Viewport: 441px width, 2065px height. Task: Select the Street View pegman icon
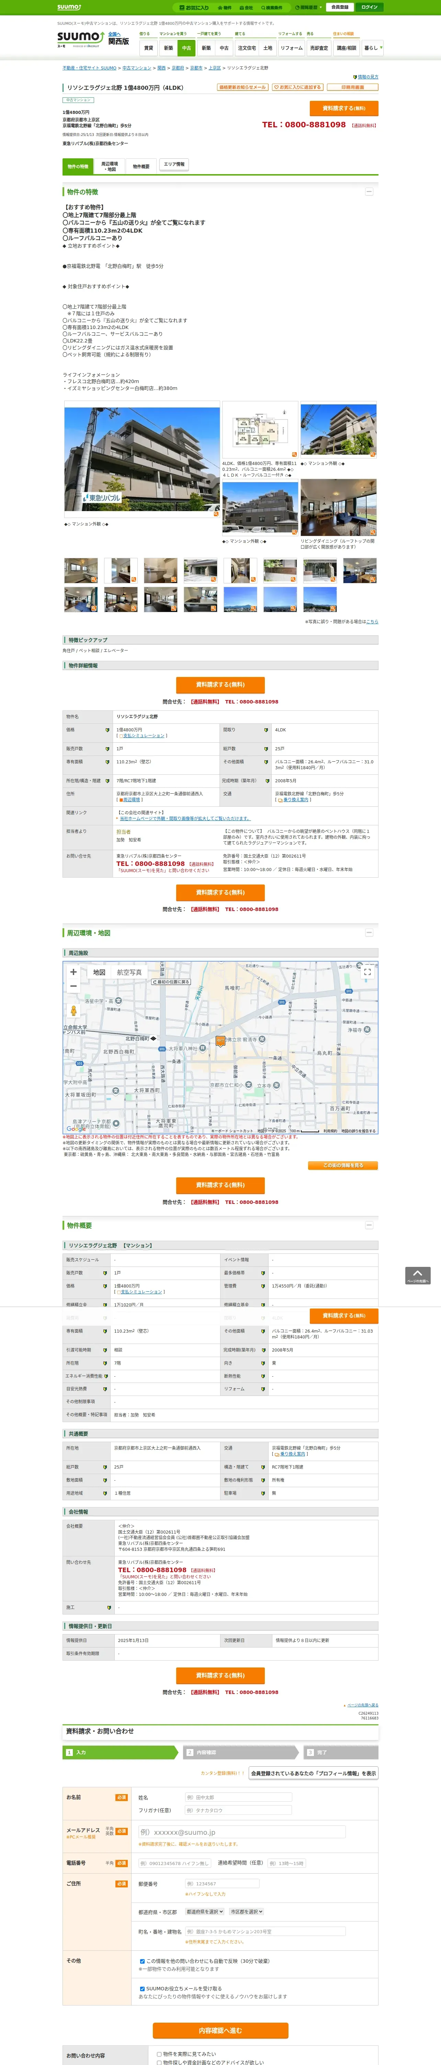(73, 1011)
